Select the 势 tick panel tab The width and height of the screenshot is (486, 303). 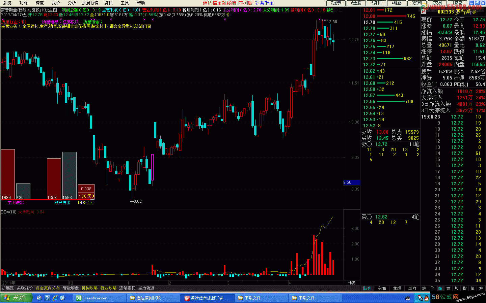[x=456, y=289]
